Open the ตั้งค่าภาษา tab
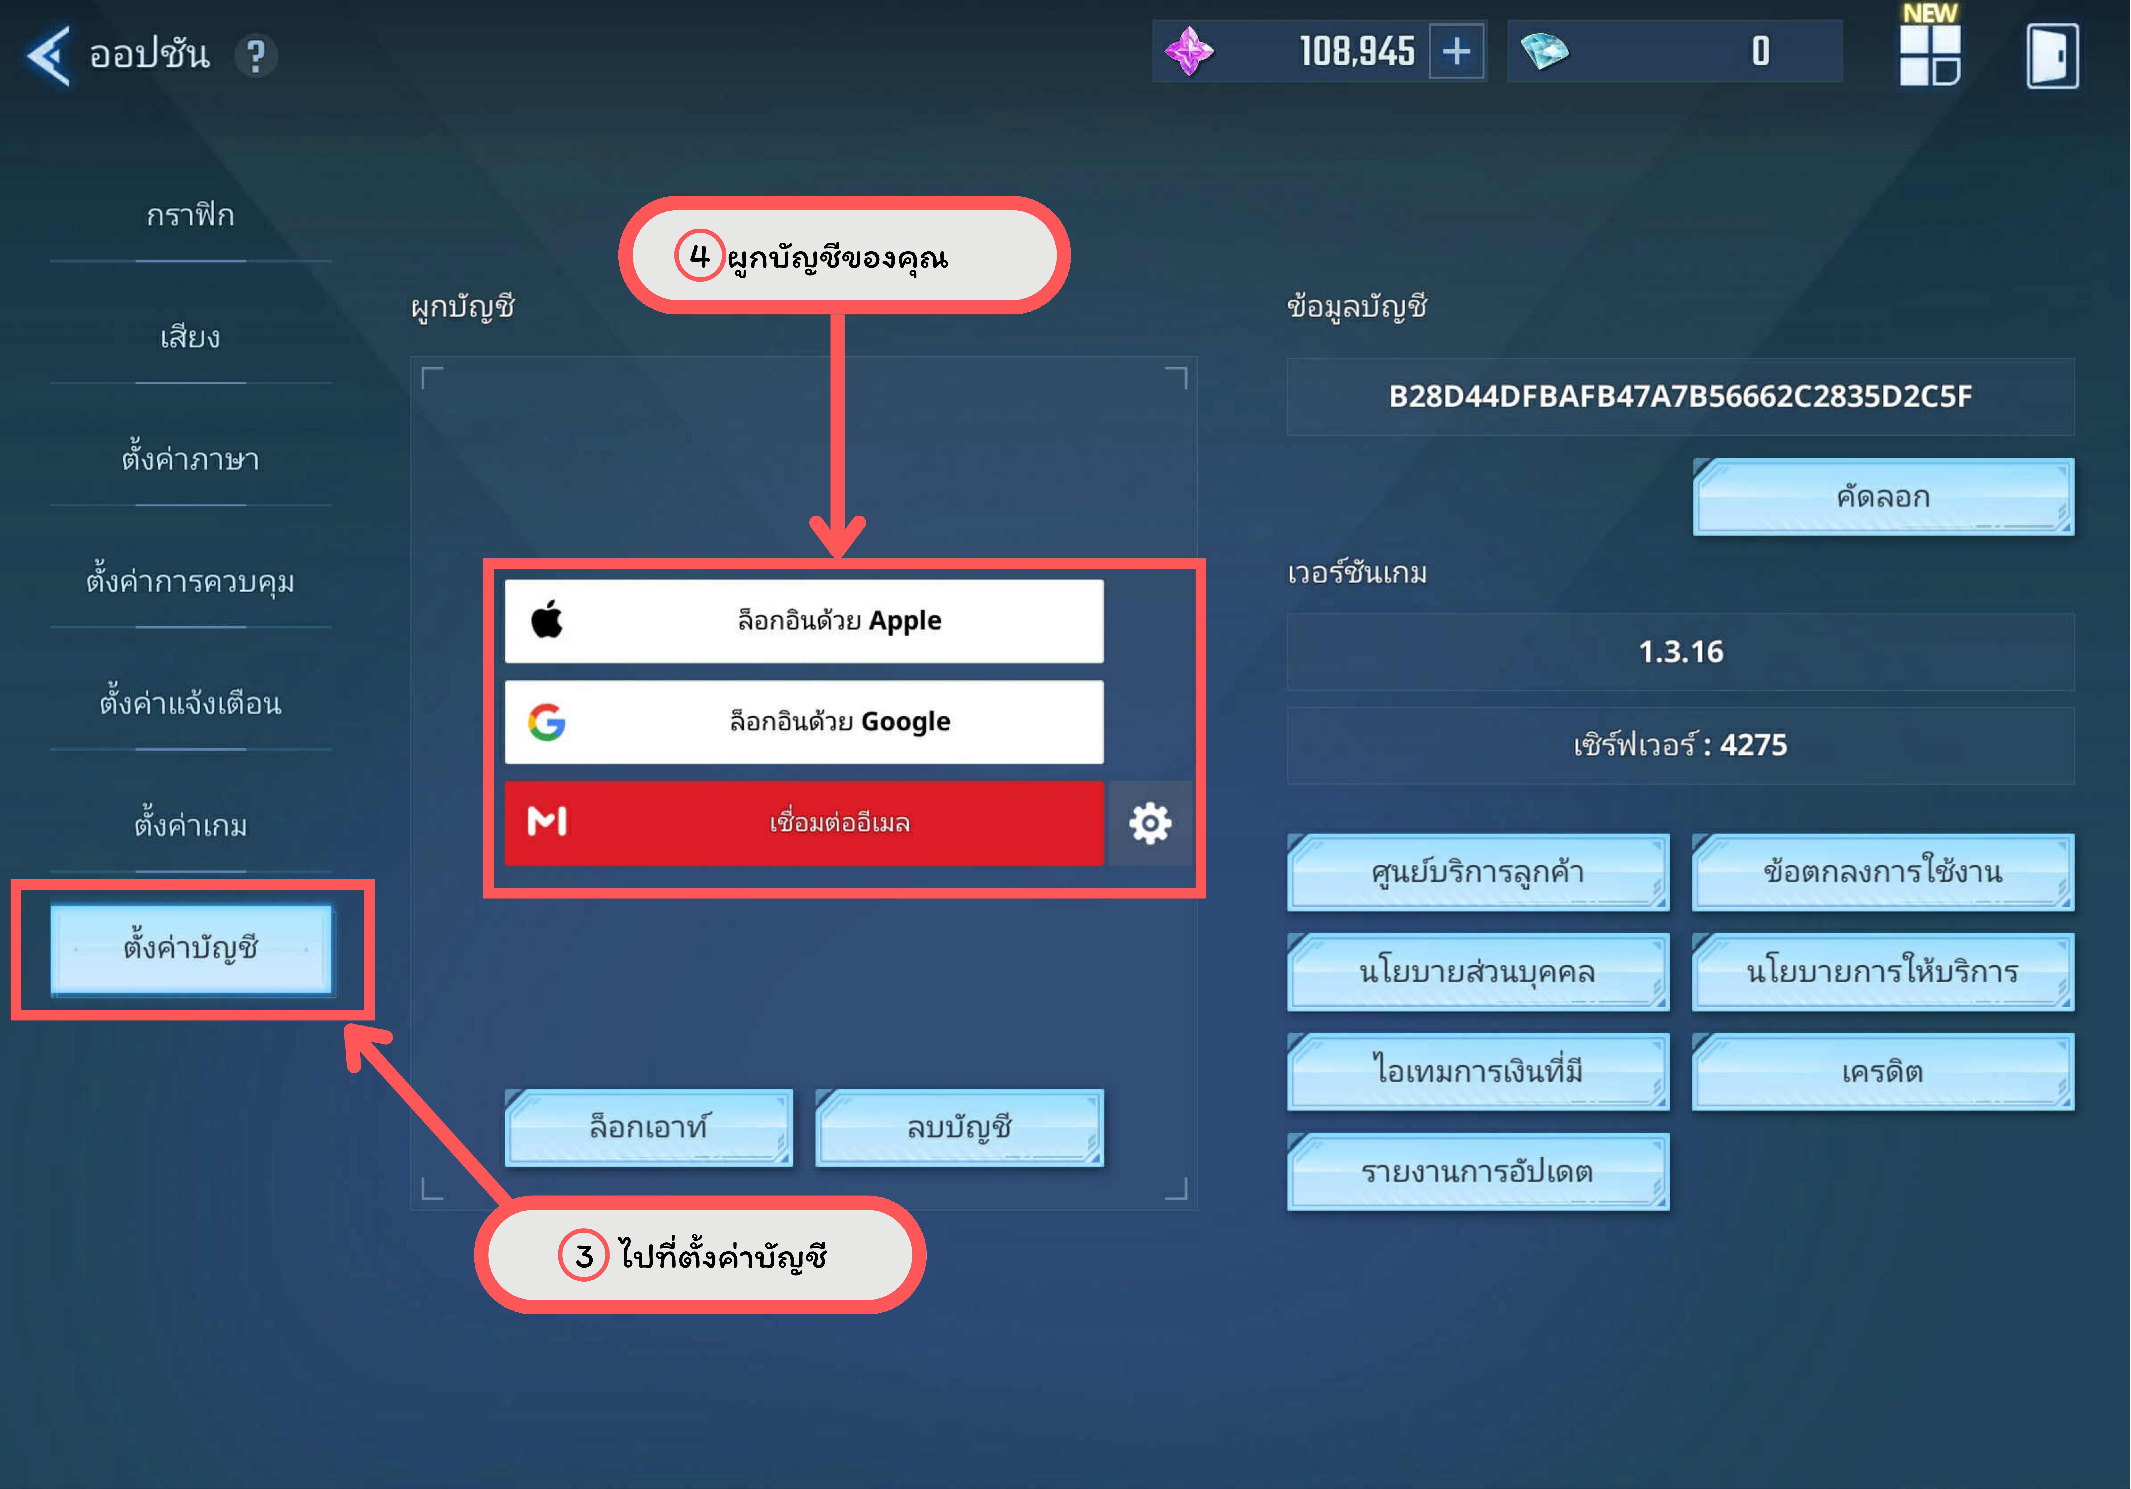Viewport: 2131px width, 1489px height. pyautogui.click(x=190, y=460)
